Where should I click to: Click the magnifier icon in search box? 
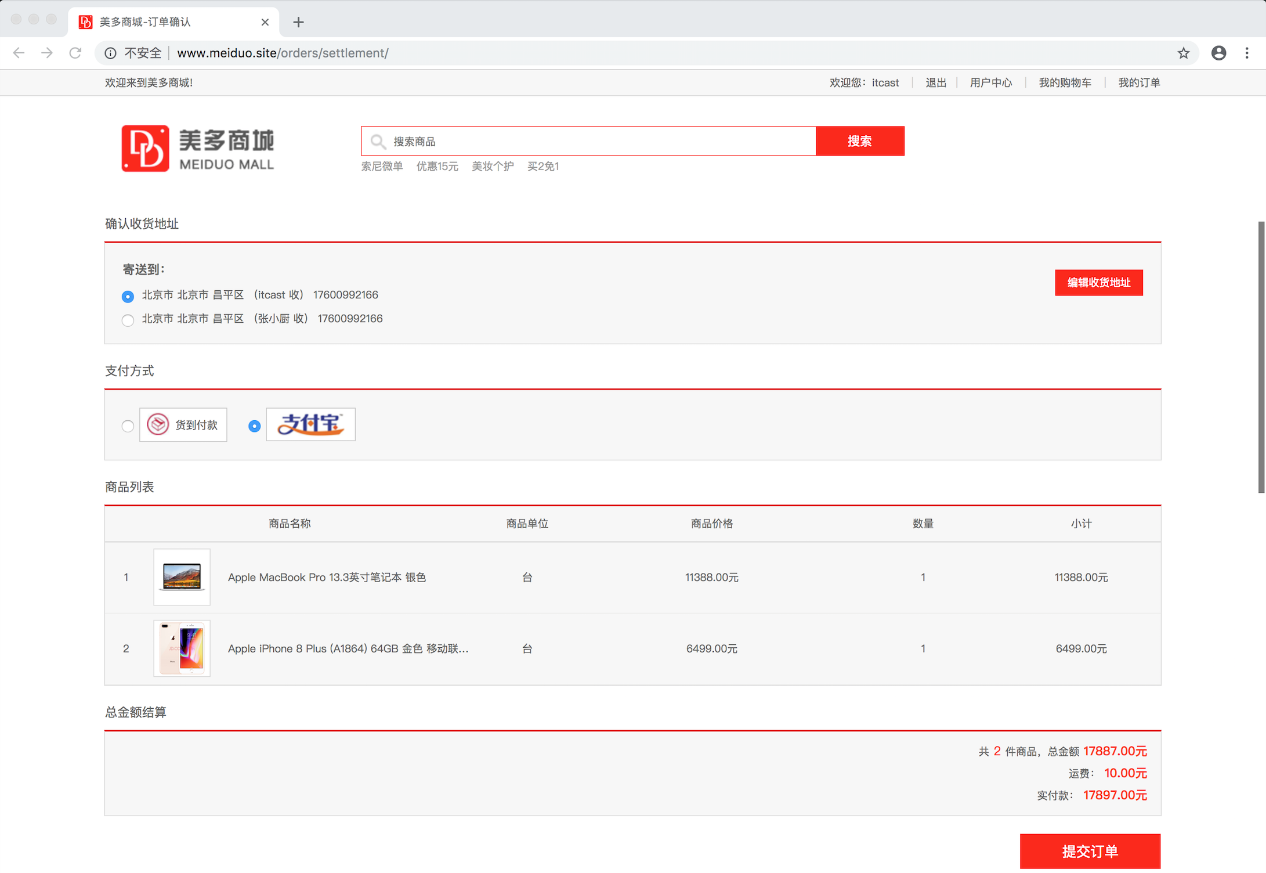pyautogui.click(x=378, y=141)
